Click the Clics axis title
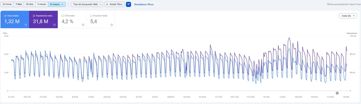 5,33
